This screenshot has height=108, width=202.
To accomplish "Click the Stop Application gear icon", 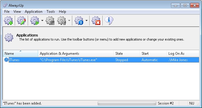I will click(x=50, y=21).
